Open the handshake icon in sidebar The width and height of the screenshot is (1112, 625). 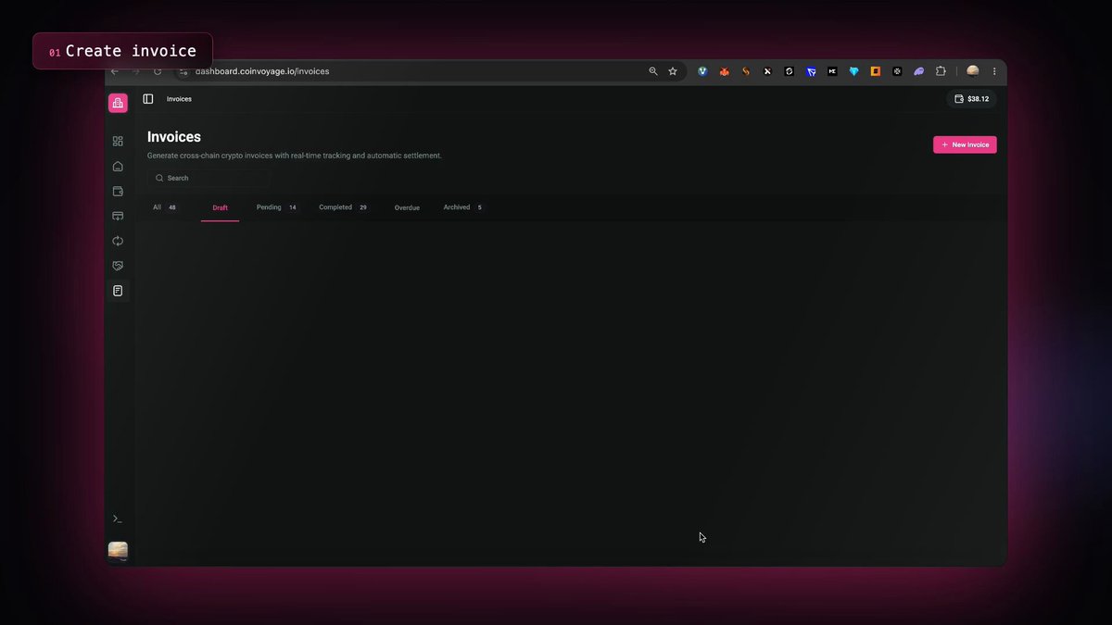pos(118,266)
